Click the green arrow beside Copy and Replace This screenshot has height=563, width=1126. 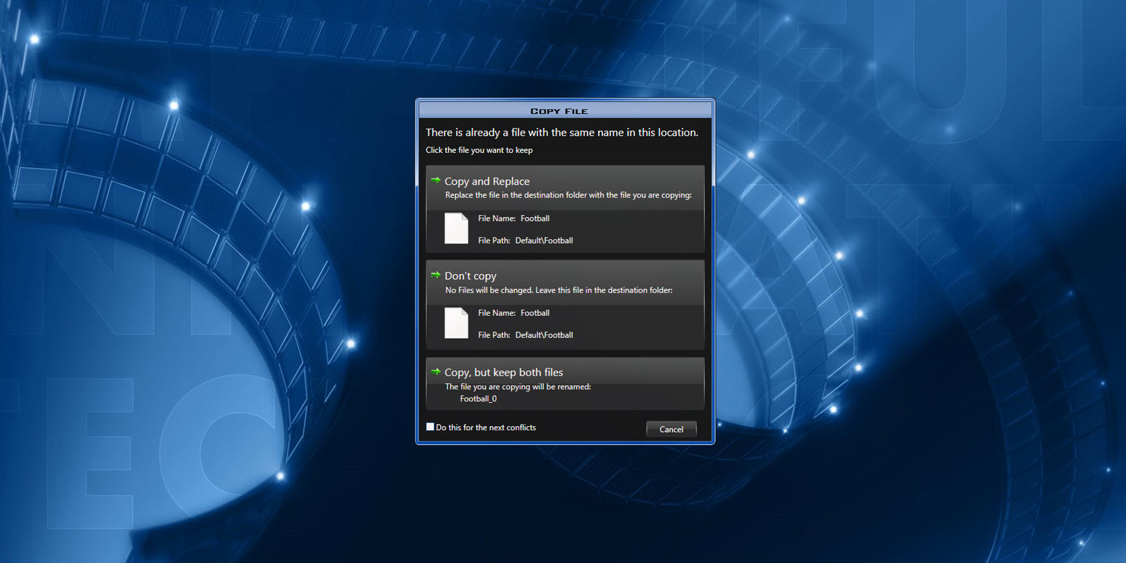(436, 181)
